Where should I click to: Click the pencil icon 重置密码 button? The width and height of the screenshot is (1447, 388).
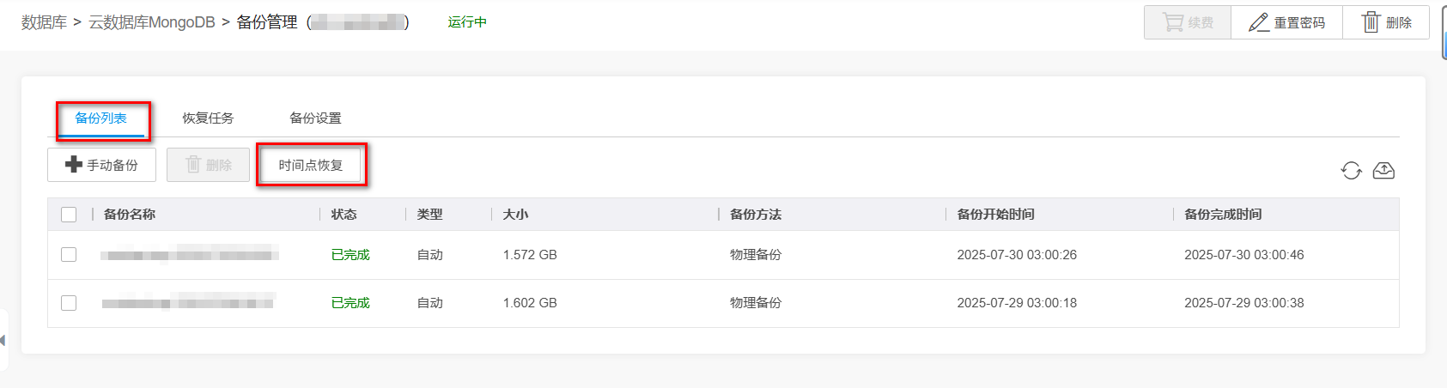tap(1286, 22)
